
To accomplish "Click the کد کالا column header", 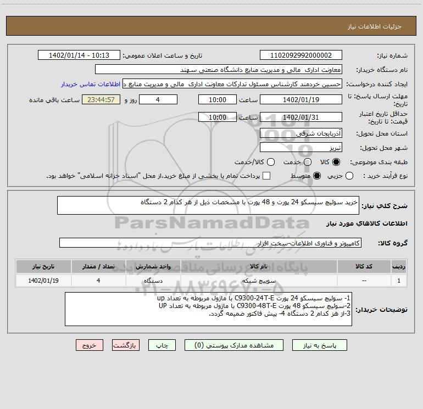I will (364, 266).
